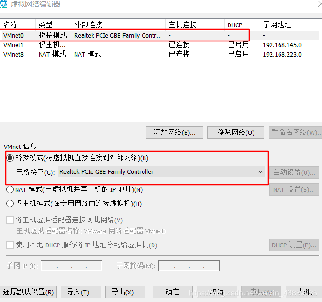Select the bridged mode radio button
This screenshot has width=322, height=302.
[x=10, y=158]
